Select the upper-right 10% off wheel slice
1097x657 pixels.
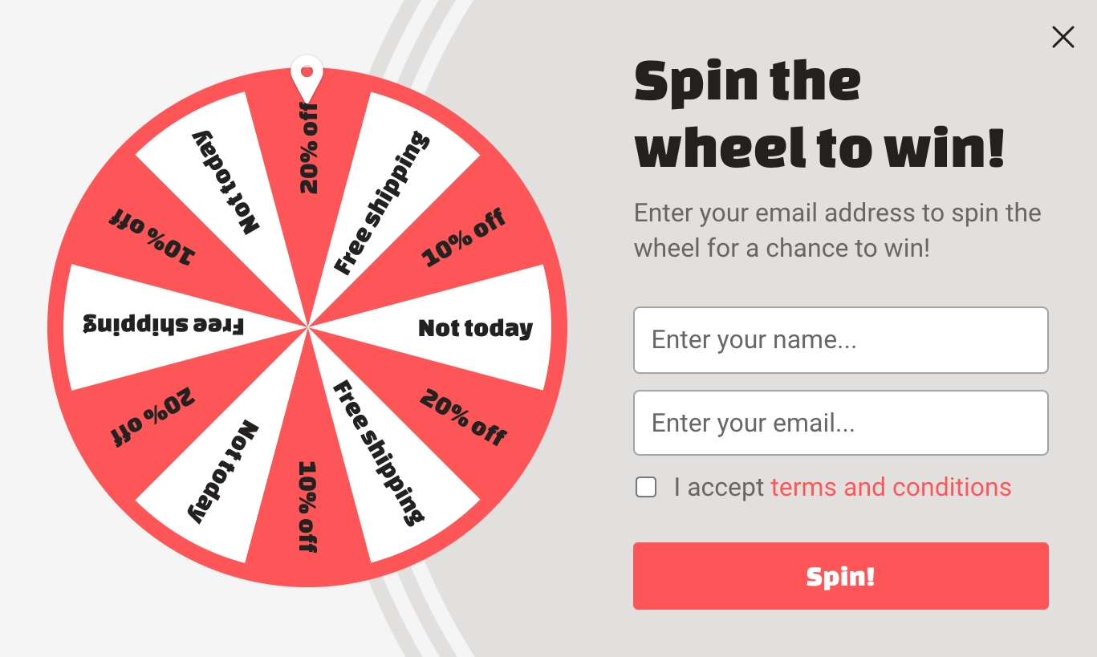click(x=465, y=237)
